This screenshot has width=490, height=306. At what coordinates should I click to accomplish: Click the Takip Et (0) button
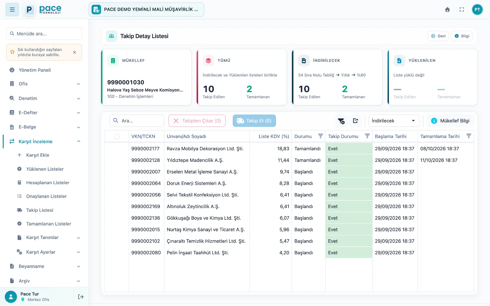click(254, 121)
